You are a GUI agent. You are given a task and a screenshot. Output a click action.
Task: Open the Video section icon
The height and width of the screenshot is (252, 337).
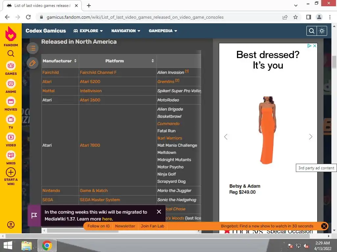click(x=11, y=137)
